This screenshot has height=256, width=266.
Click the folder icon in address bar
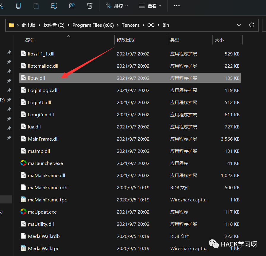pyautogui.click(x=12, y=25)
